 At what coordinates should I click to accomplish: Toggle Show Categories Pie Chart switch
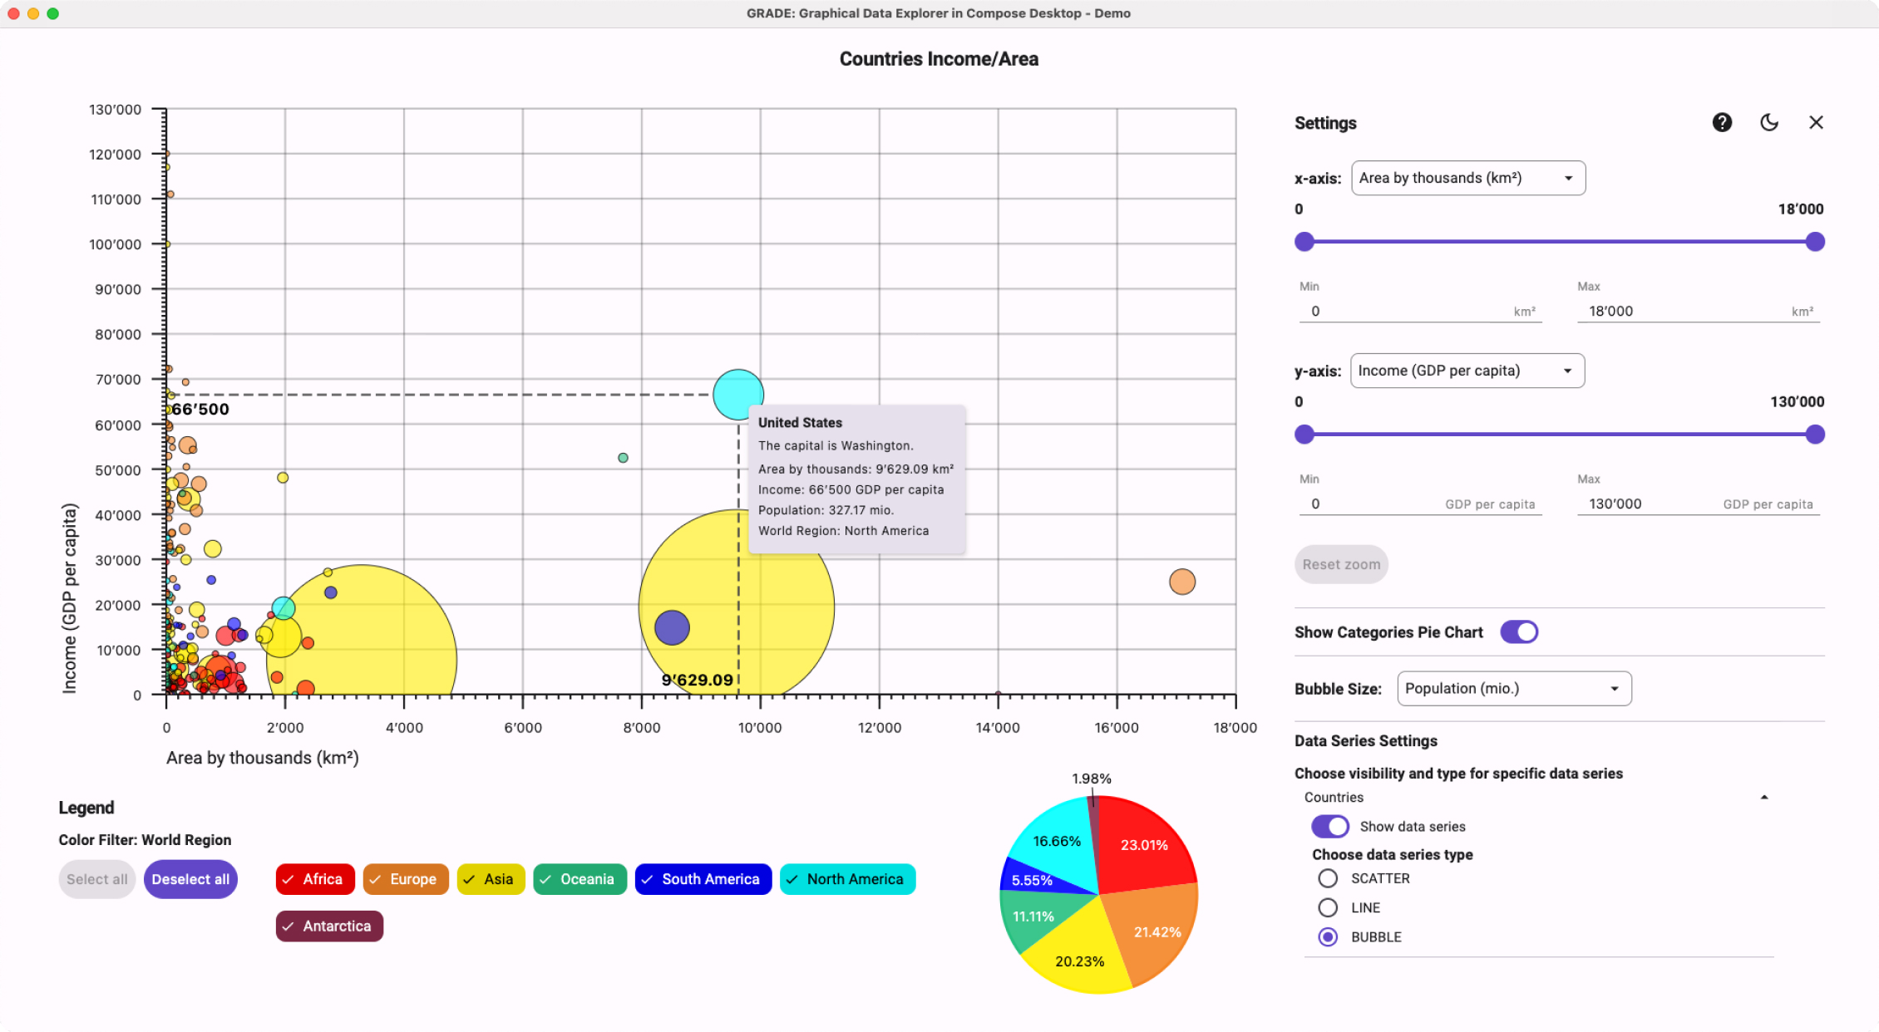(1519, 632)
